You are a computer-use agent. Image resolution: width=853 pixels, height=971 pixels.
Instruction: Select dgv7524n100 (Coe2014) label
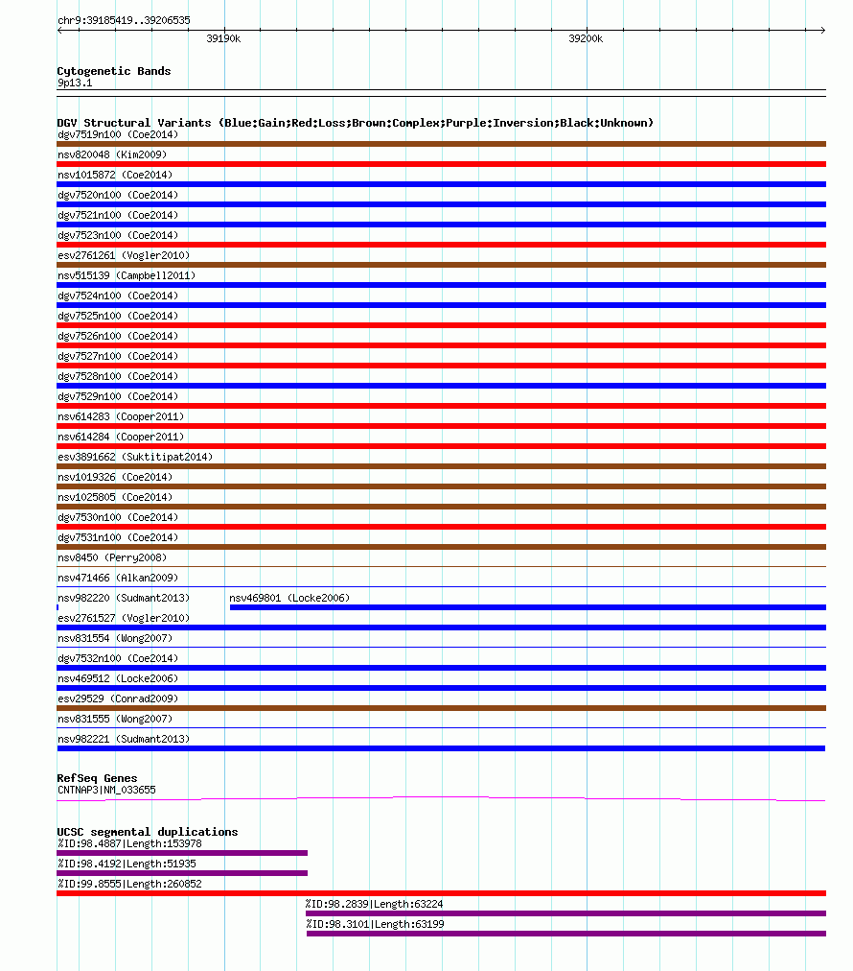click(x=118, y=296)
